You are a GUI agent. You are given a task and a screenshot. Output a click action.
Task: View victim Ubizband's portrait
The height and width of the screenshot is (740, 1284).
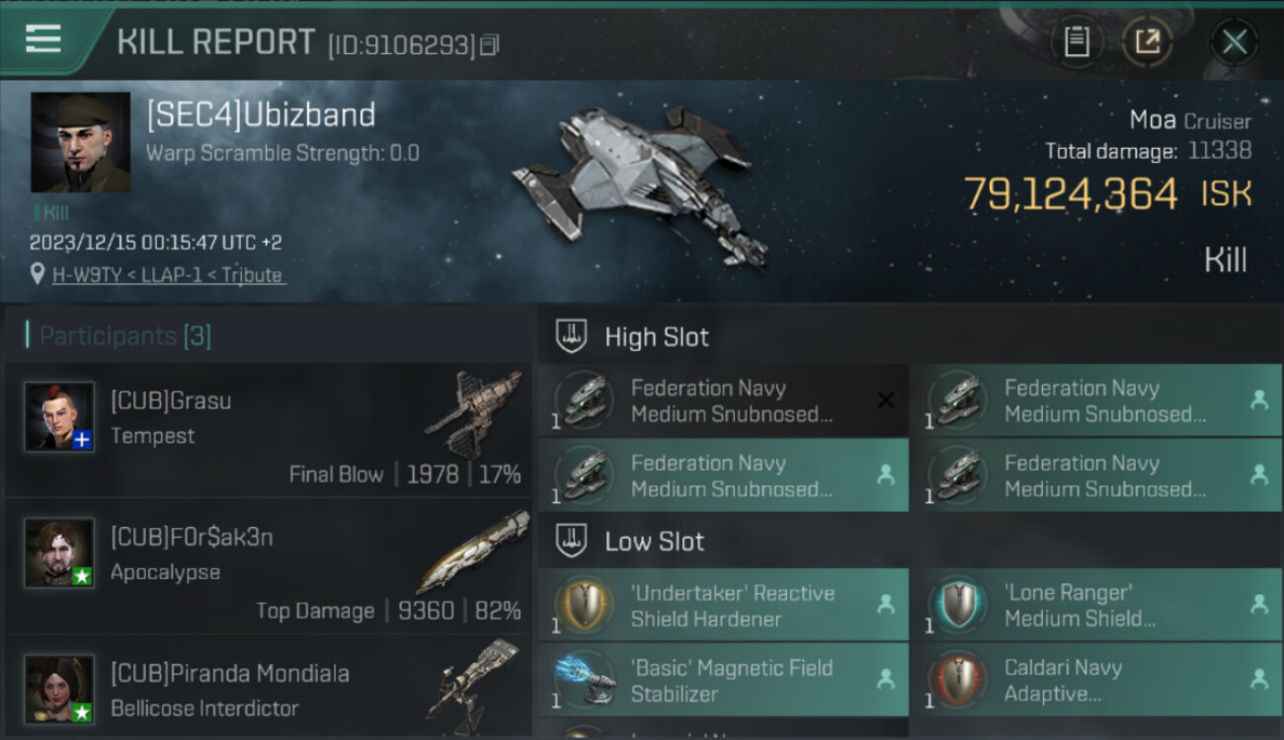[x=80, y=143]
